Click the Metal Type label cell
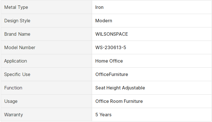 click(46, 7)
